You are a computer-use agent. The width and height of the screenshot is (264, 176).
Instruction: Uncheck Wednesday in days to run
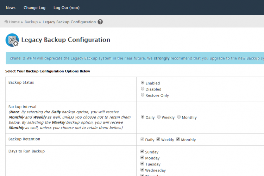point(142,169)
